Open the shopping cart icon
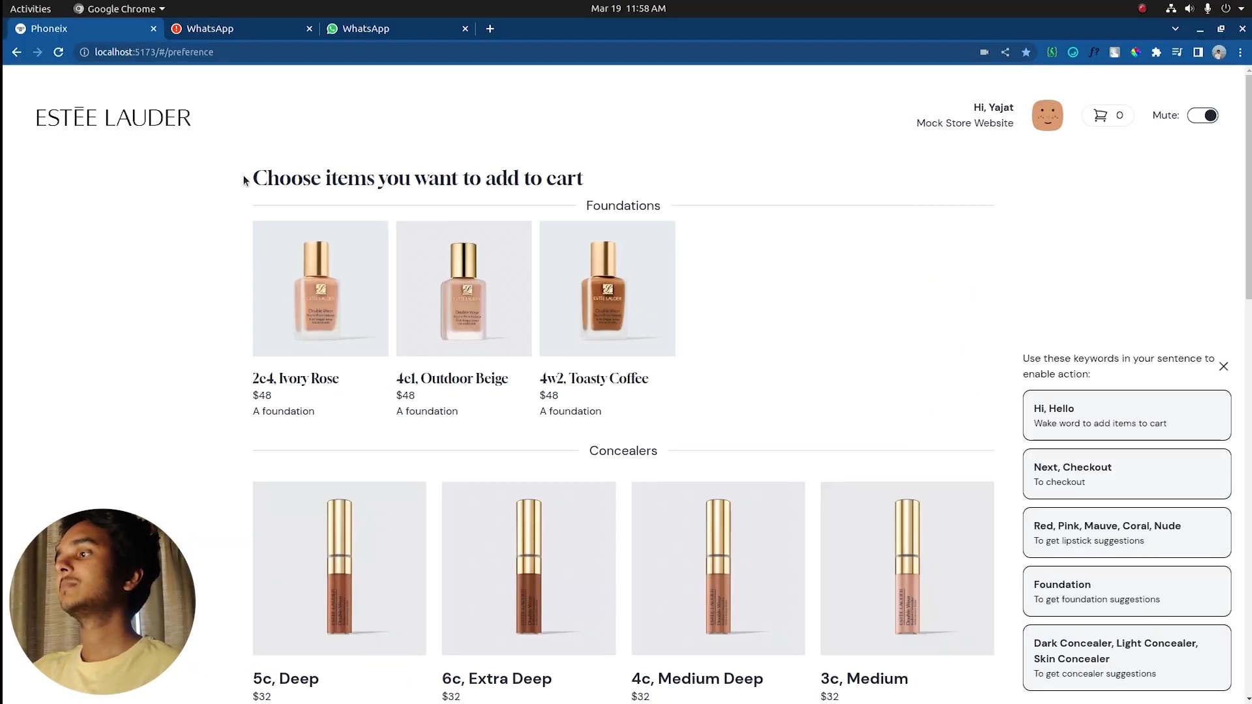This screenshot has width=1252, height=704. tap(1101, 115)
